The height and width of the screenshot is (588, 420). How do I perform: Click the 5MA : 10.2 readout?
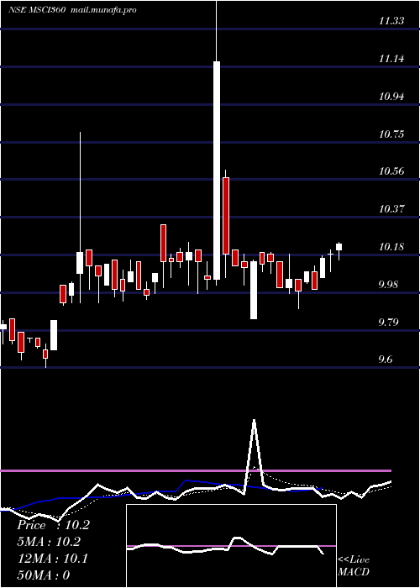pos(49,542)
